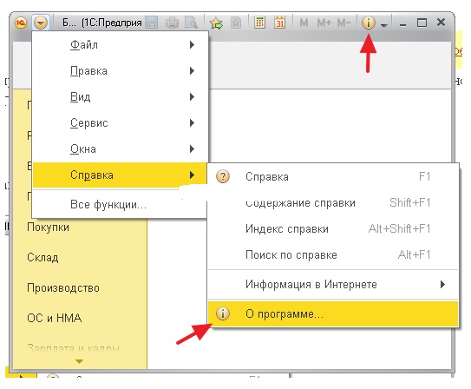Open the Файл menu item
471x389 pixels.
[x=120, y=45]
